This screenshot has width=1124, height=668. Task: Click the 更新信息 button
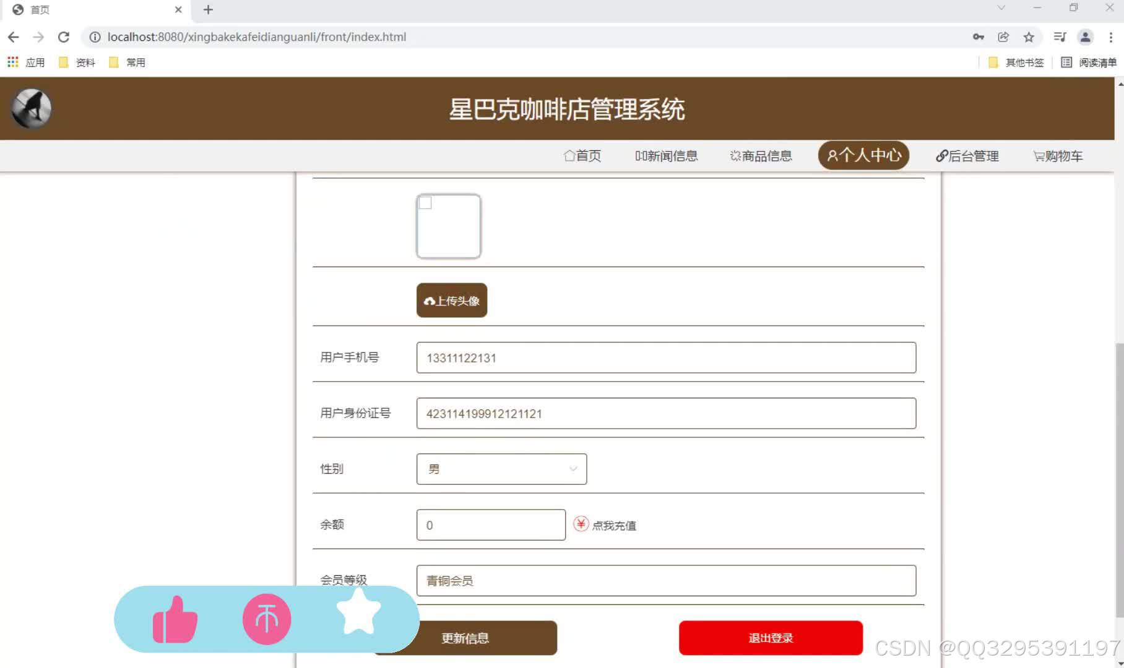tap(465, 638)
